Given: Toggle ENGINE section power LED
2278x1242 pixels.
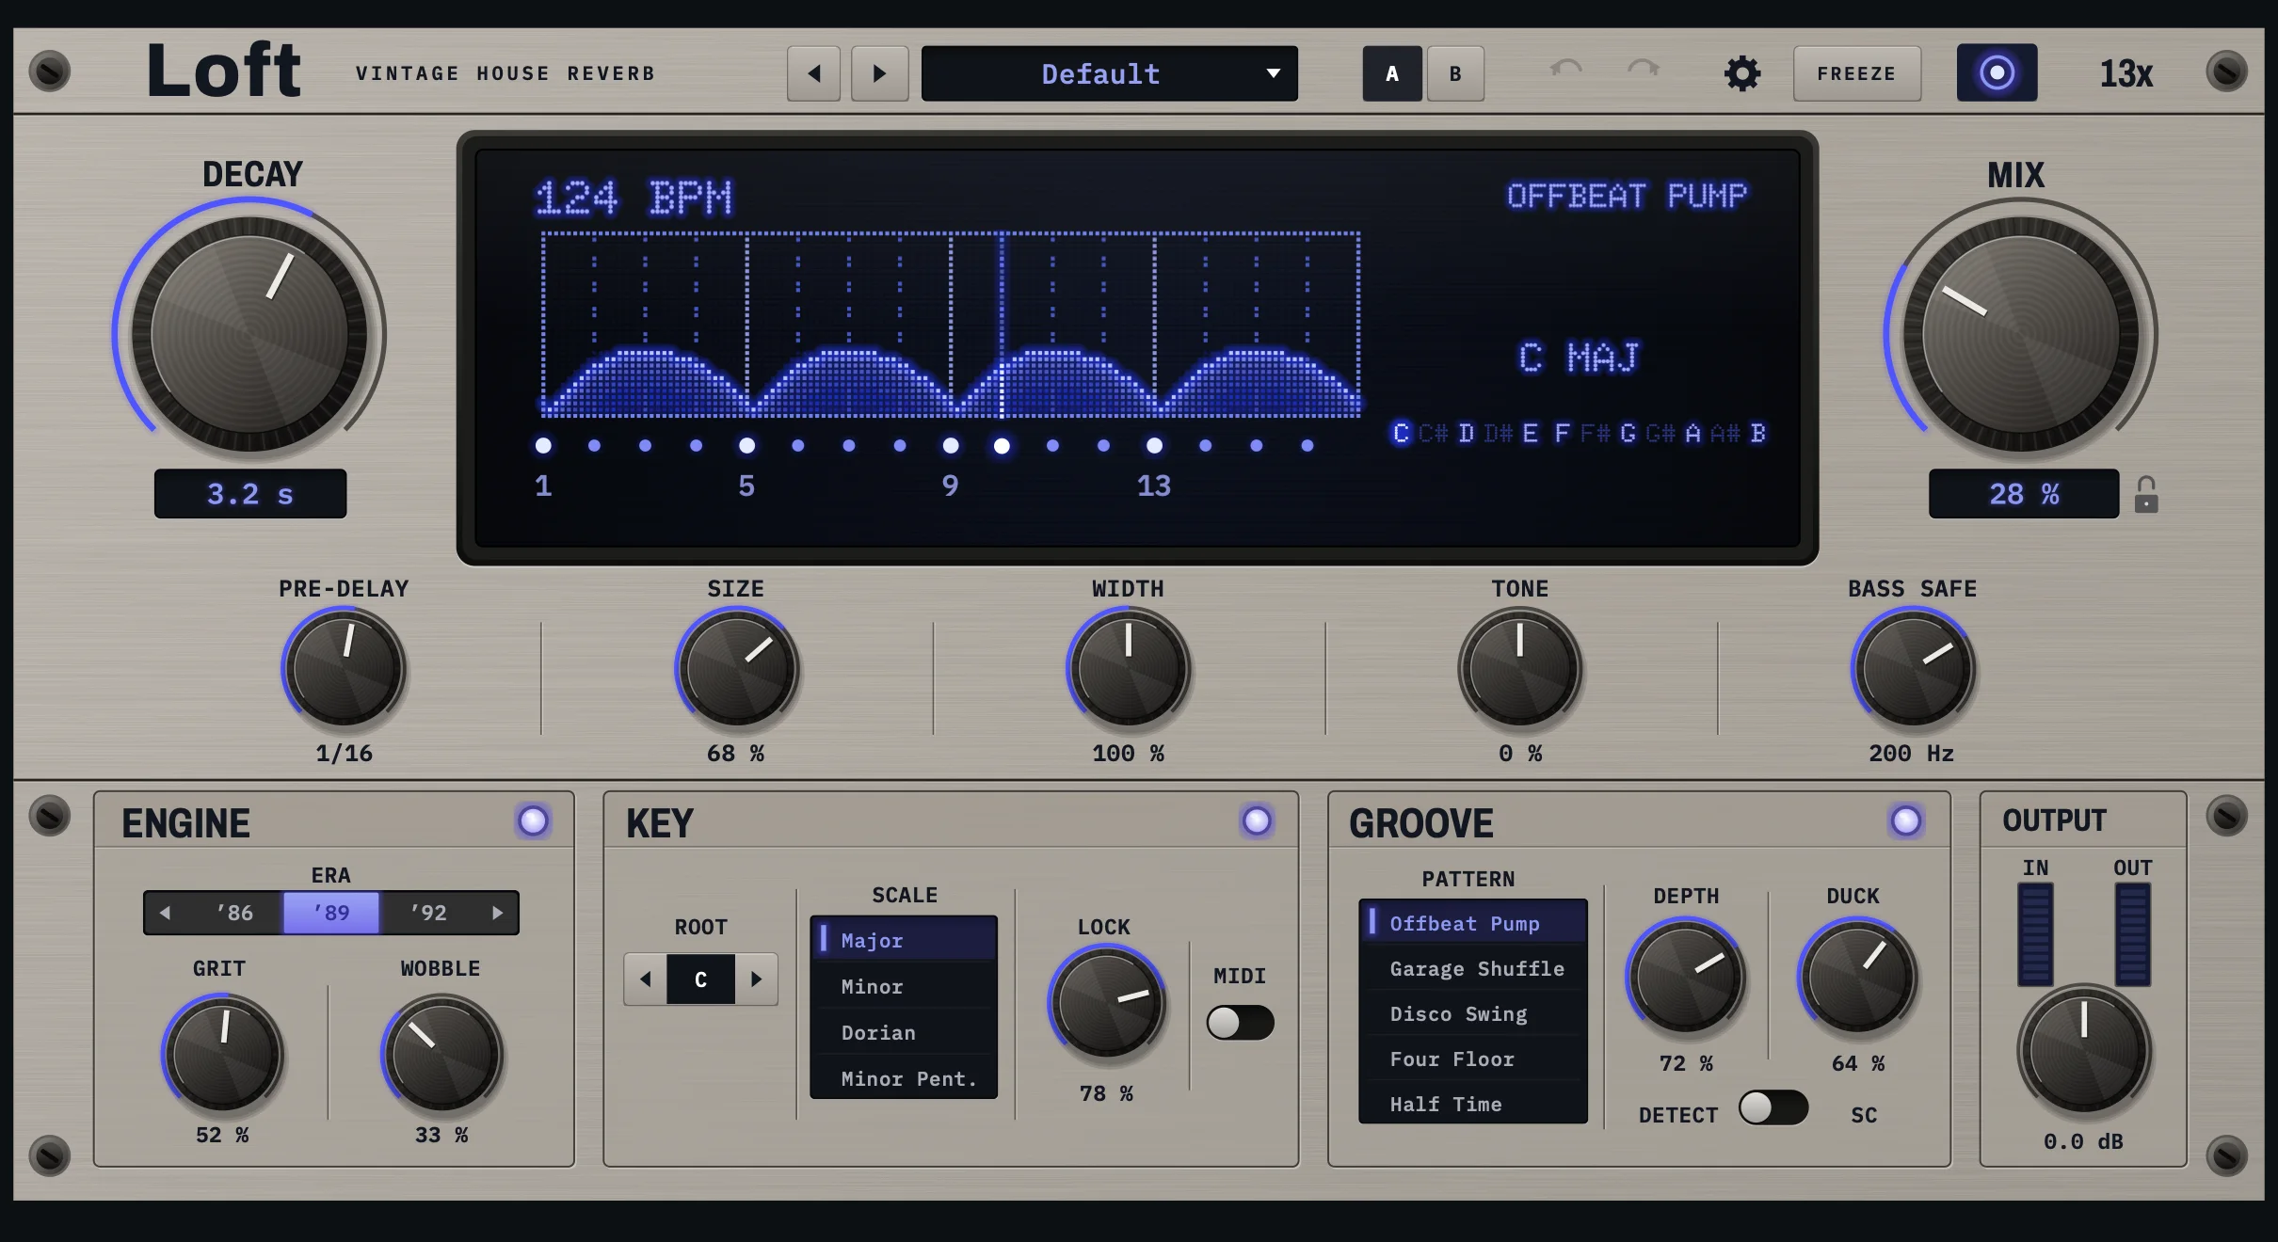Looking at the screenshot, I should pos(533,821).
